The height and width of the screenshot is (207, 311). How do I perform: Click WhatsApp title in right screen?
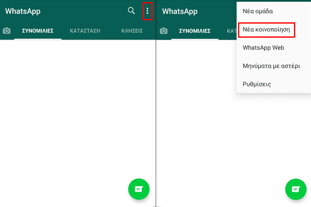pos(180,11)
